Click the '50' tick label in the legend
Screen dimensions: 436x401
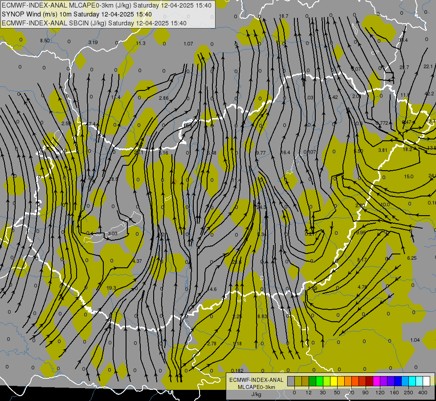coord(337,393)
